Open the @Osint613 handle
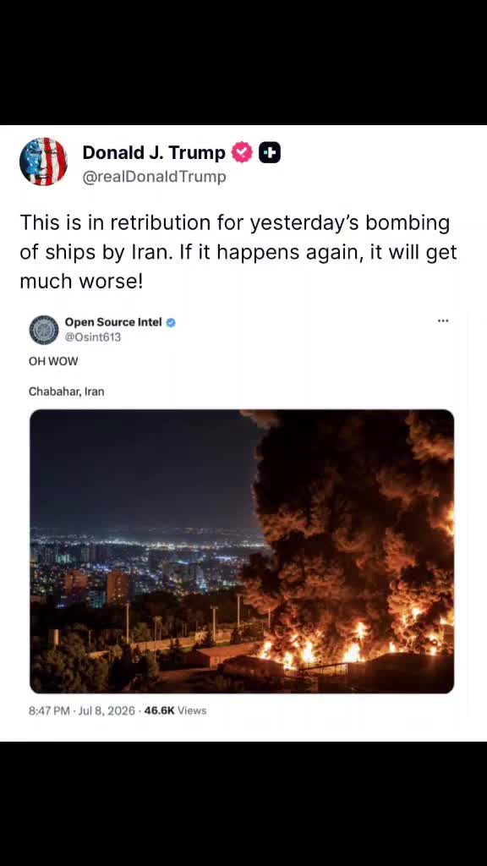 point(93,337)
